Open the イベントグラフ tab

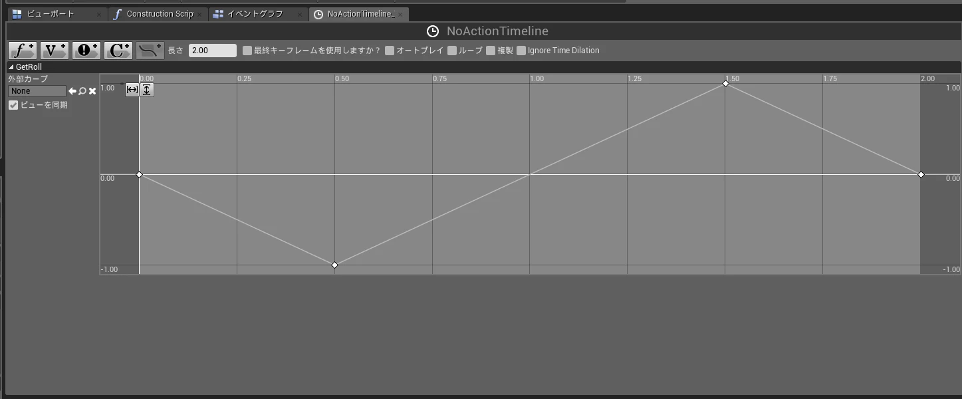click(258, 14)
